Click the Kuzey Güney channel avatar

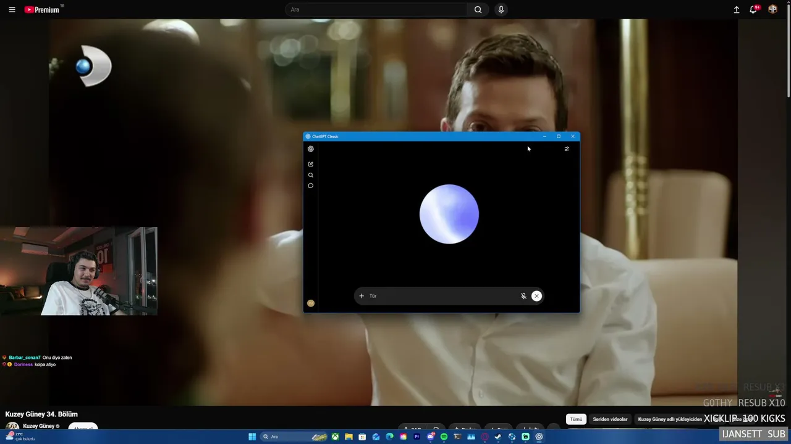tap(12, 427)
